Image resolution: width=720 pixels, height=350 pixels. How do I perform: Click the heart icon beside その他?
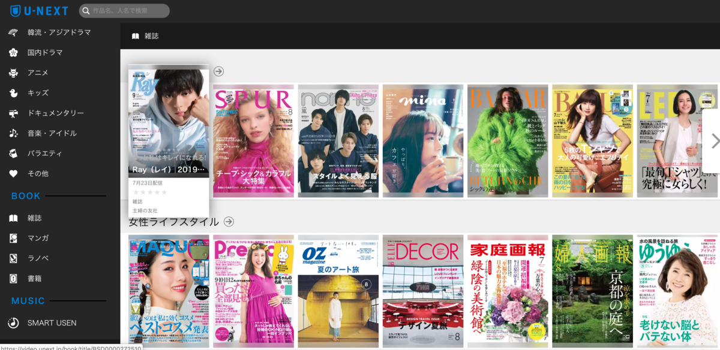(13, 173)
